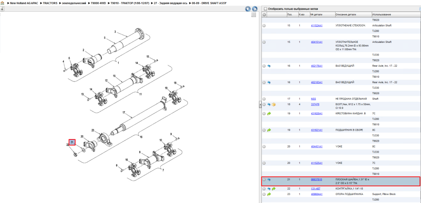421x203 pixels.
Task: Open part number link 431621A1
Action: (x=317, y=130)
